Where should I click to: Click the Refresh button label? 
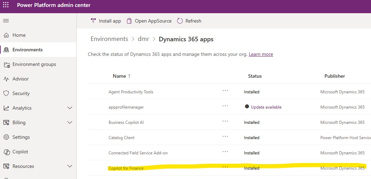[193, 21]
